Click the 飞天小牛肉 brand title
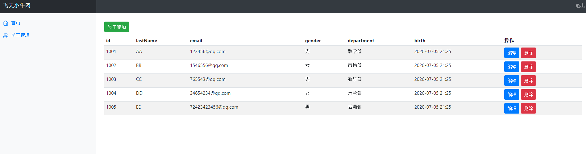Image resolution: width=586 pixels, height=154 pixels. click(17, 6)
